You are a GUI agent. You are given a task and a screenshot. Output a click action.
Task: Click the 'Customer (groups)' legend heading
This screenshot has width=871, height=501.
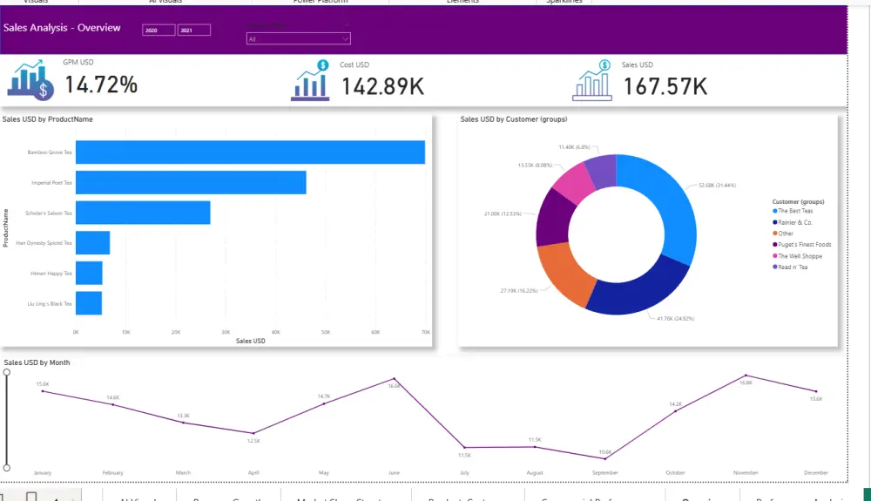(x=798, y=201)
